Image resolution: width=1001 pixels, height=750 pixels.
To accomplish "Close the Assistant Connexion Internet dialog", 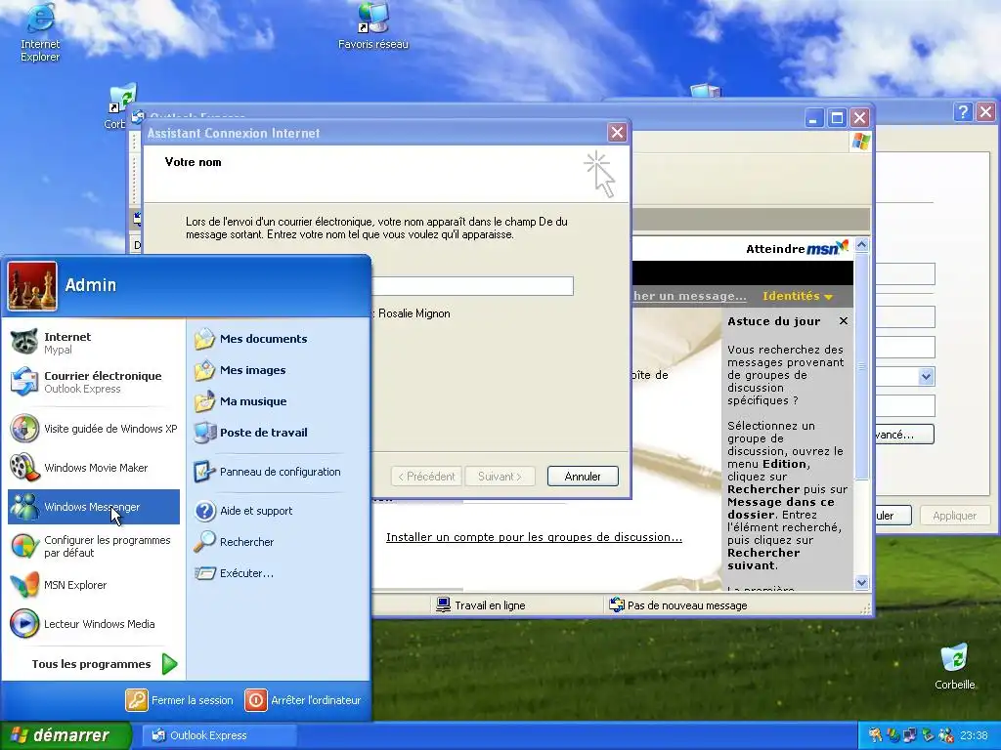I will [x=617, y=133].
